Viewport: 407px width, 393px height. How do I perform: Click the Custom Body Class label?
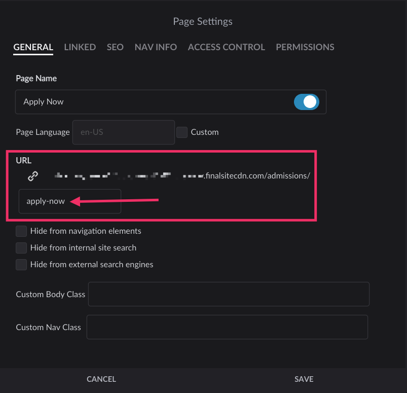tap(51, 294)
